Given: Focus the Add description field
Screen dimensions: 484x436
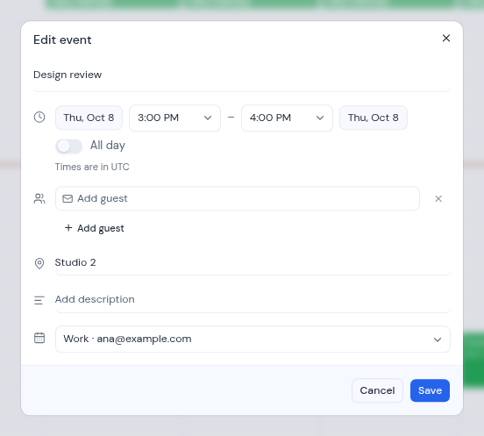Looking at the screenshot, I should tap(253, 299).
